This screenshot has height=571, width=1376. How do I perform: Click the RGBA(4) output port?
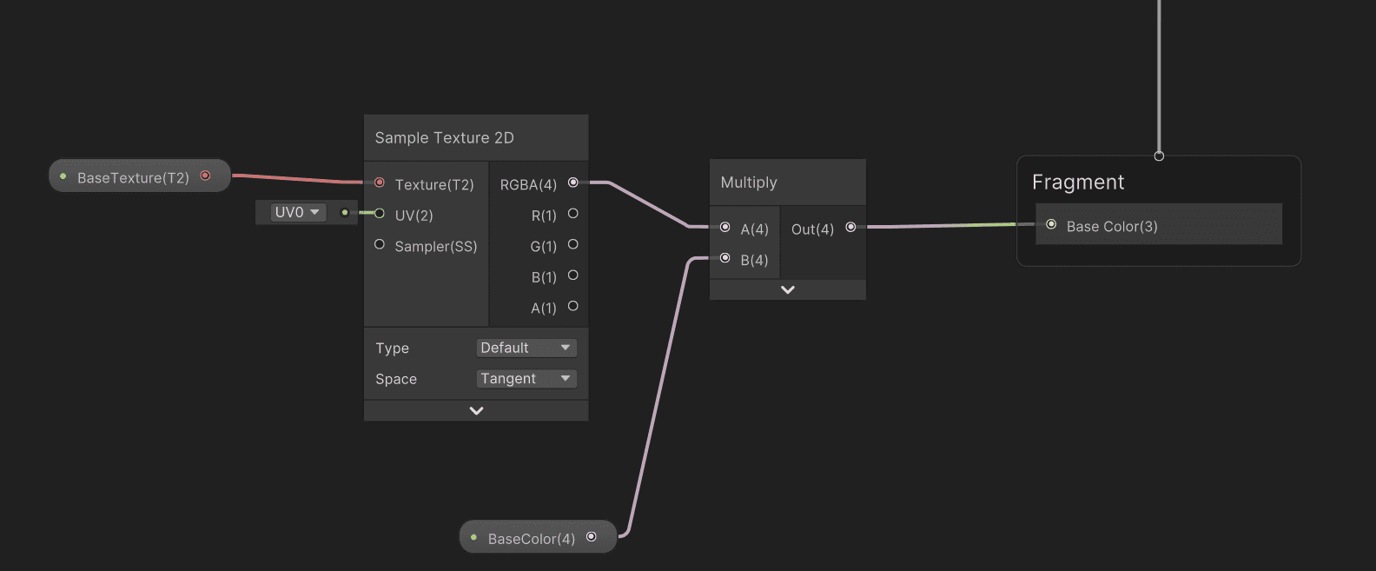pos(572,183)
